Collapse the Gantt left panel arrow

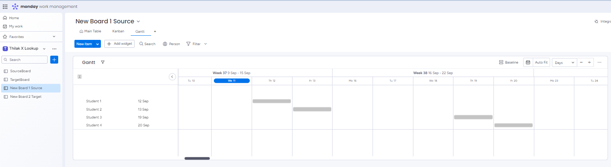[x=172, y=77]
